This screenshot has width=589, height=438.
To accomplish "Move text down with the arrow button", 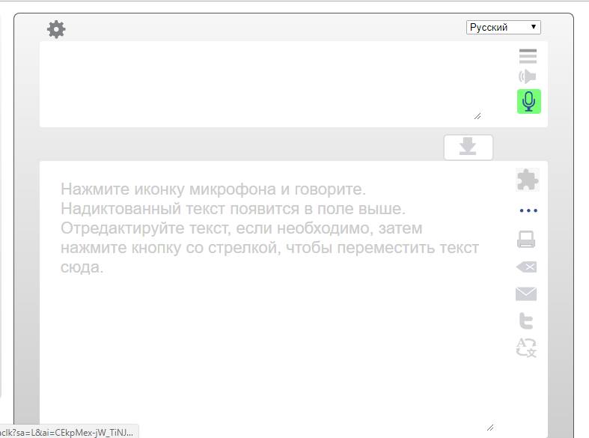I will coord(468,147).
